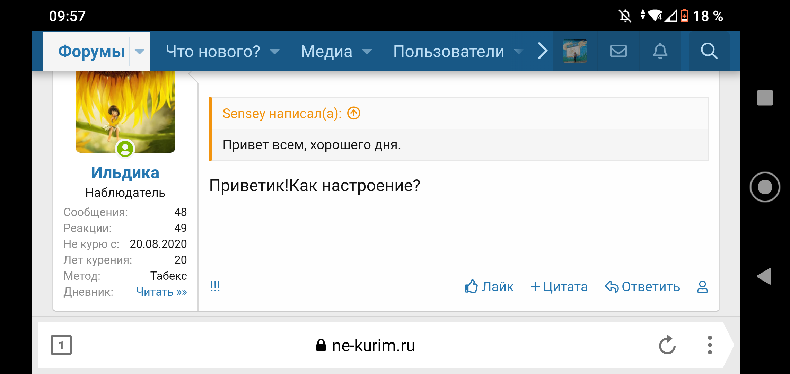Expand the Что нового? menu arrow
The image size is (790, 374).
pyautogui.click(x=275, y=52)
